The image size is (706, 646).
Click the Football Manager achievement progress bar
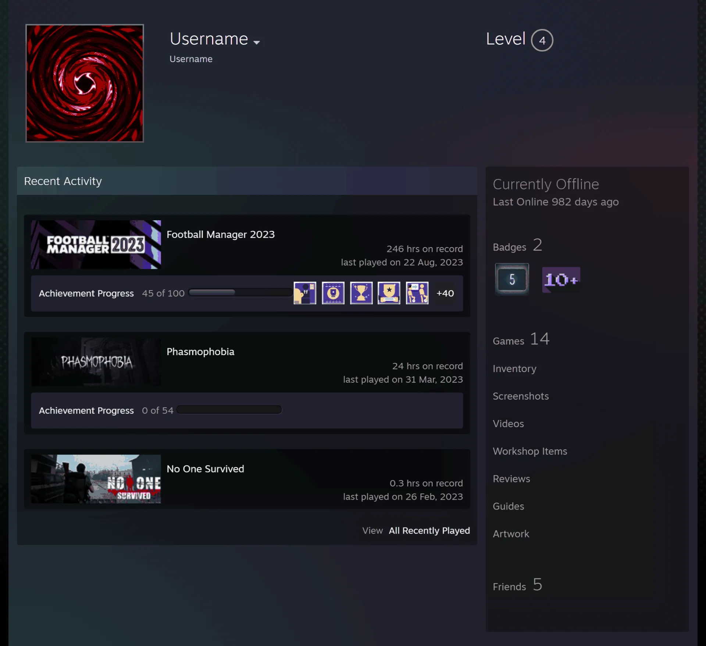coord(240,293)
